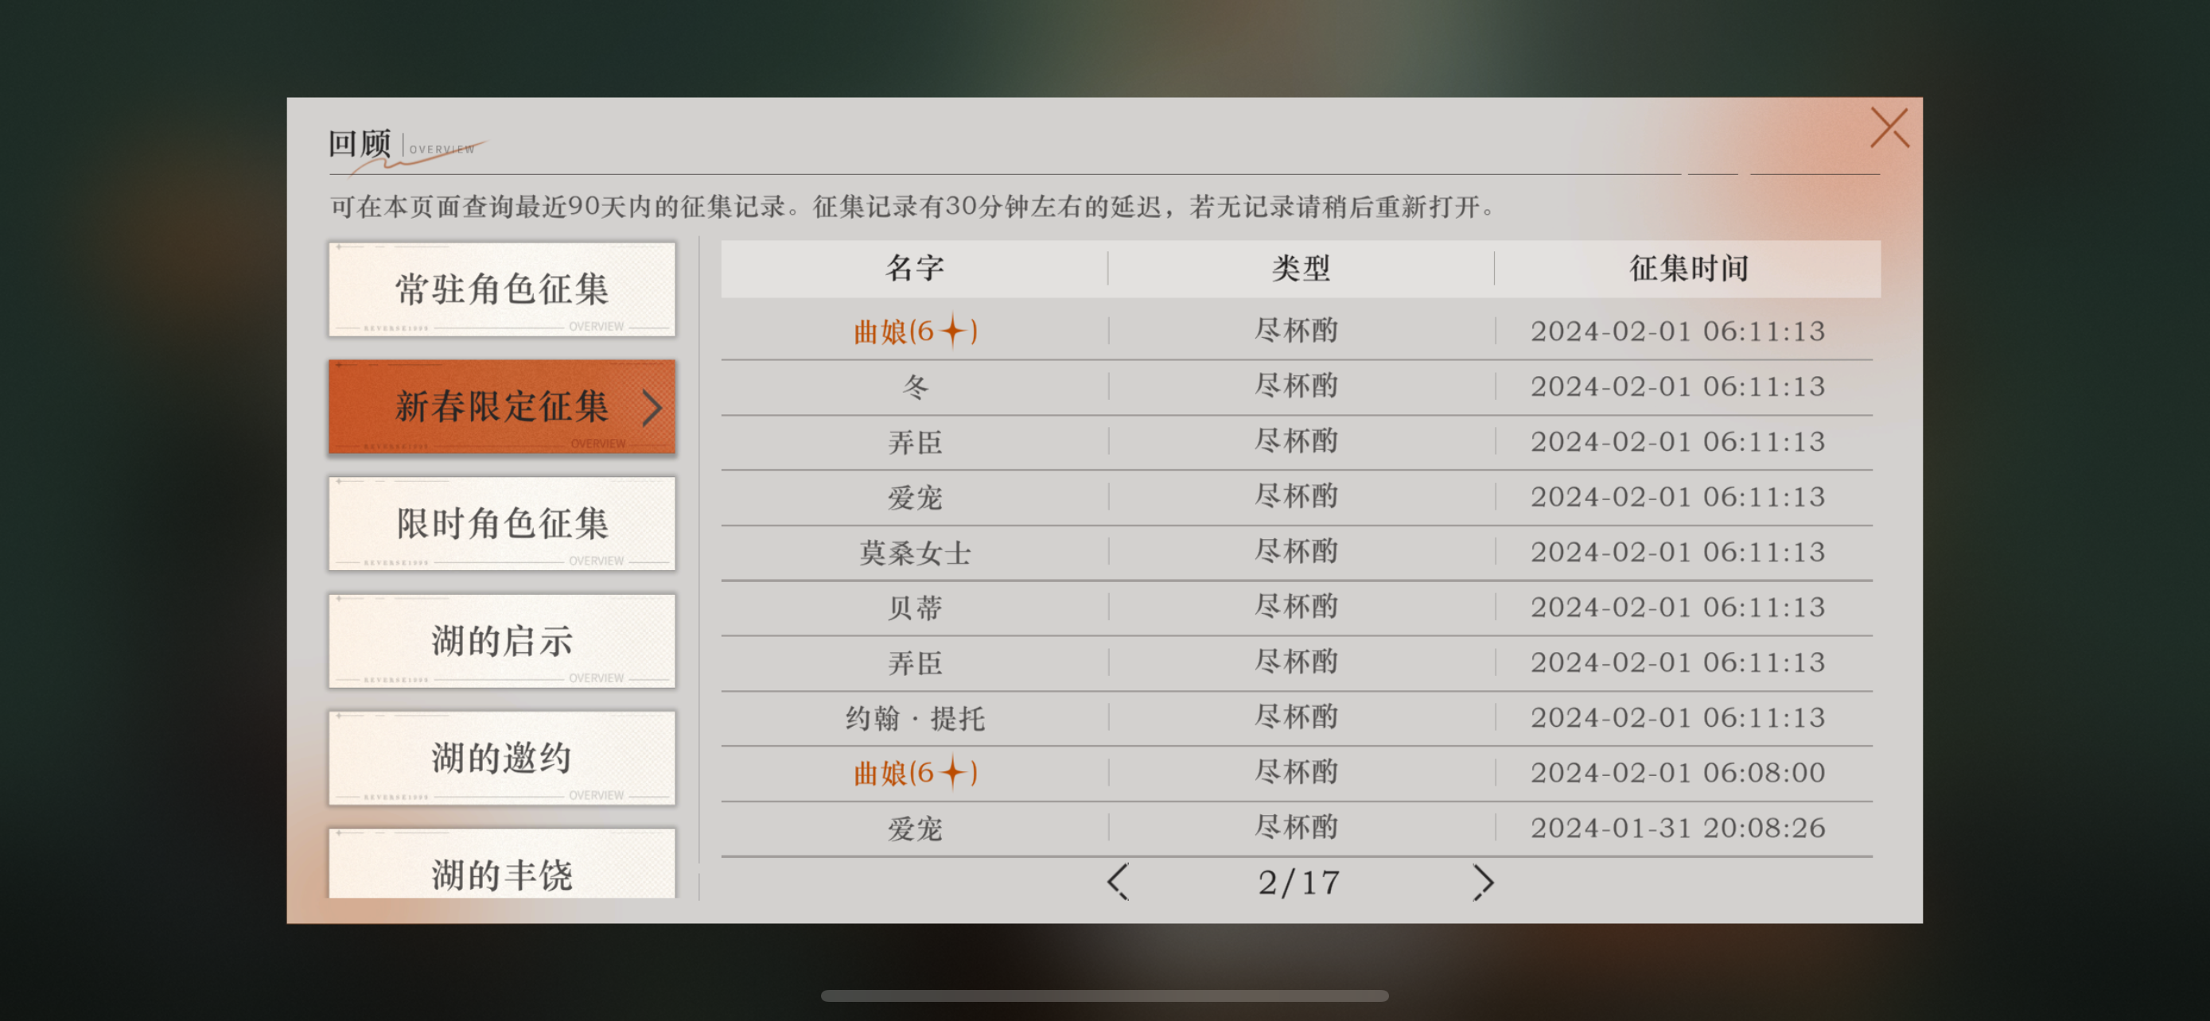Viewport: 2210px width, 1021px height.
Task: Open the 常驻角色征集 tab
Action: click(x=502, y=289)
